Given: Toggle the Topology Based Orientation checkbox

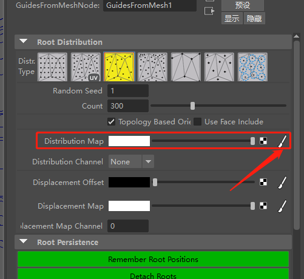Looking at the screenshot, I should click(x=111, y=122).
